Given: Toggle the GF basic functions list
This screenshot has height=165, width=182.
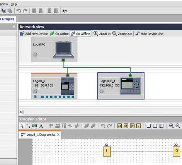Looking at the screenshot, I should pyautogui.click(x=126, y=126).
